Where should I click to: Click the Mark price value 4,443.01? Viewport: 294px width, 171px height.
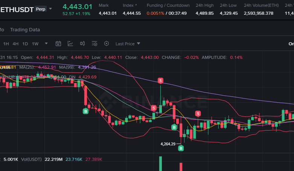pos(108,13)
